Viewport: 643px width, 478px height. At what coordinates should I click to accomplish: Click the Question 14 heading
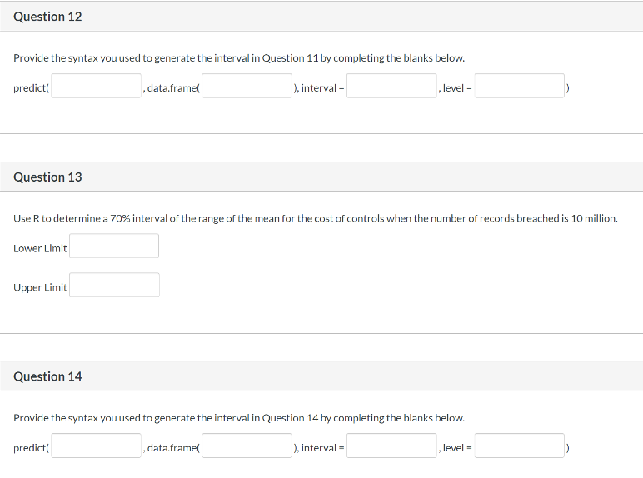click(47, 376)
